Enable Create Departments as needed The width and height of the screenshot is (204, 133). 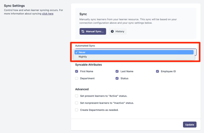point(76,110)
